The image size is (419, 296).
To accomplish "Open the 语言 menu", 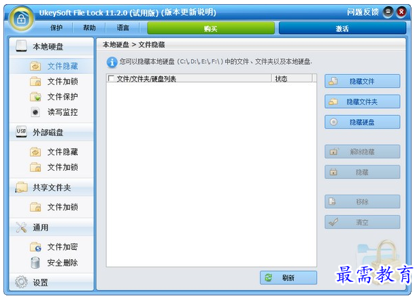I will coord(123,28).
